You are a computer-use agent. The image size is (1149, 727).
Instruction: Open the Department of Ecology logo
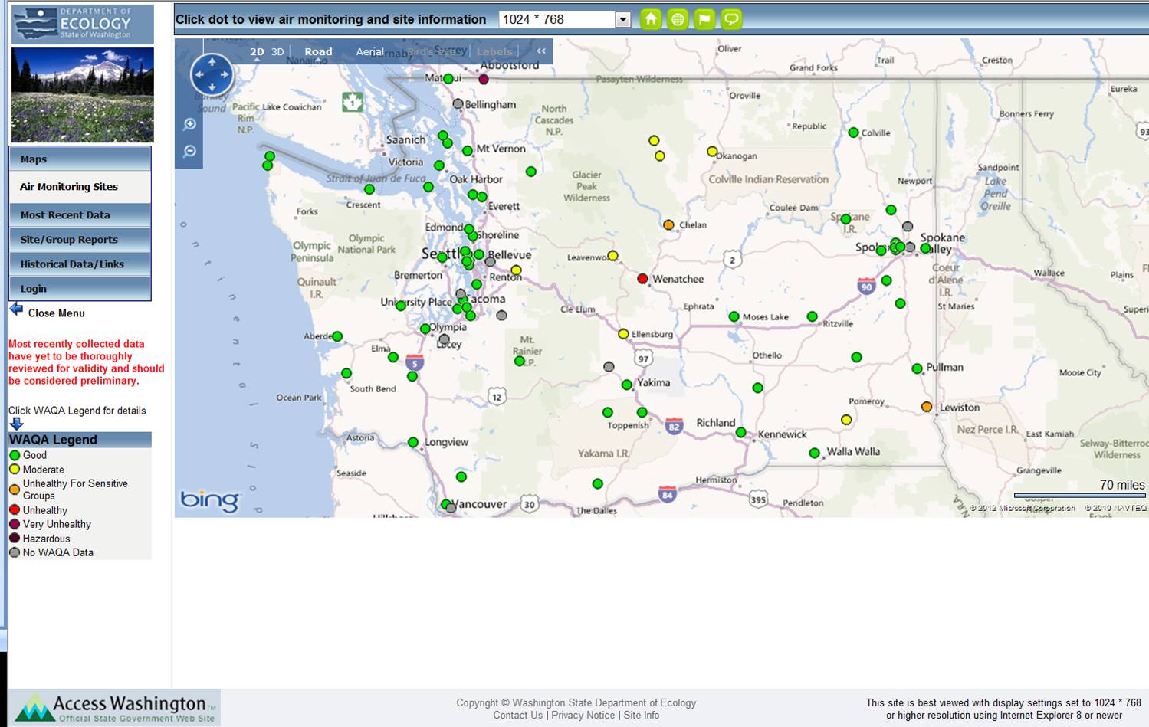[83, 24]
